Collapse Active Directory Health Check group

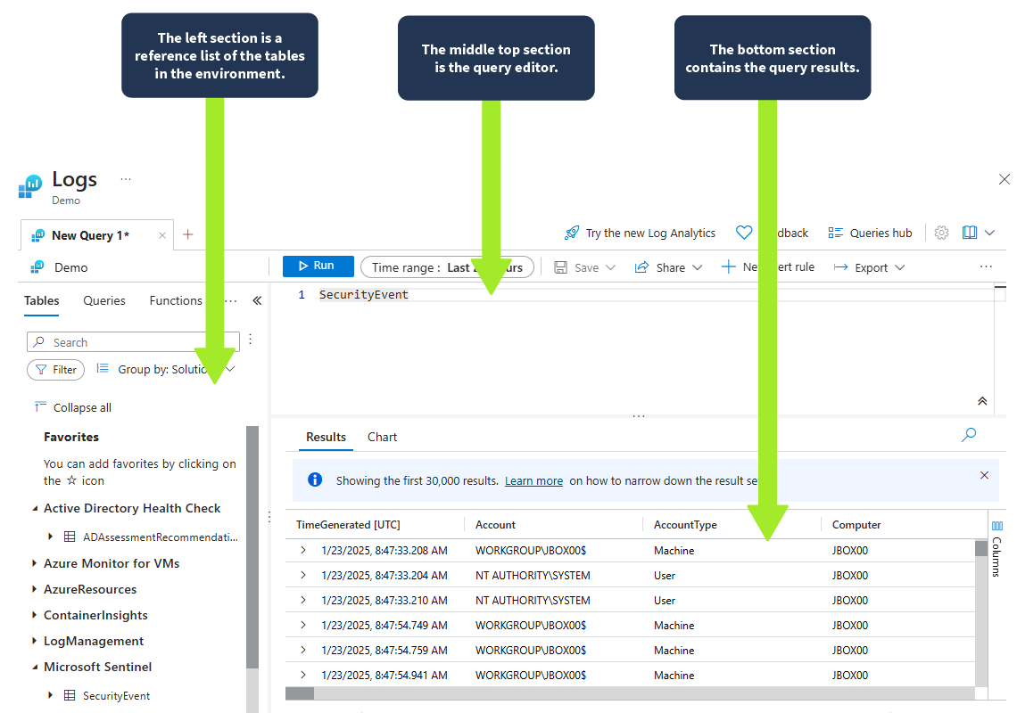point(35,509)
